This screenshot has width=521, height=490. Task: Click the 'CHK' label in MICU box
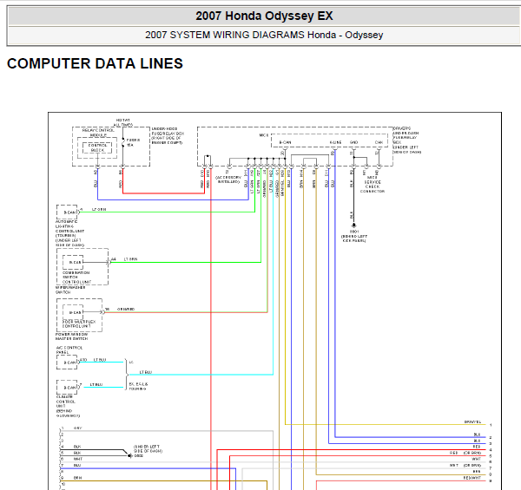pyautogui.click(x=379, y=142)
